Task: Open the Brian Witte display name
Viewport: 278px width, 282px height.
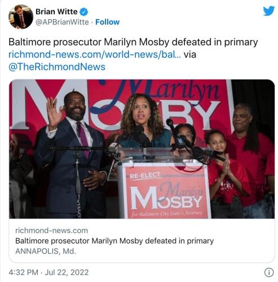Action: pyautogui.click(x=56, y=12)
